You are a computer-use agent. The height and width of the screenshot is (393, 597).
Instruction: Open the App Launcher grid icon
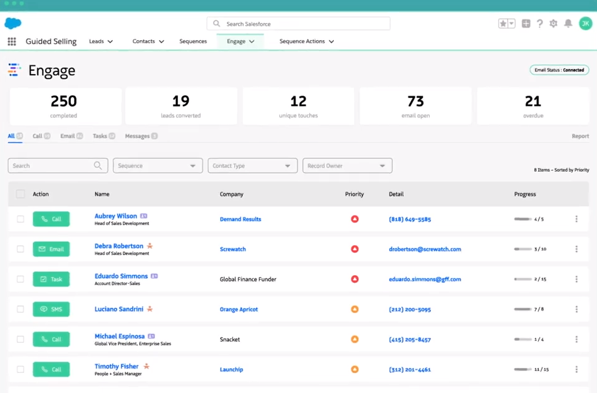(x=12, y=41)
